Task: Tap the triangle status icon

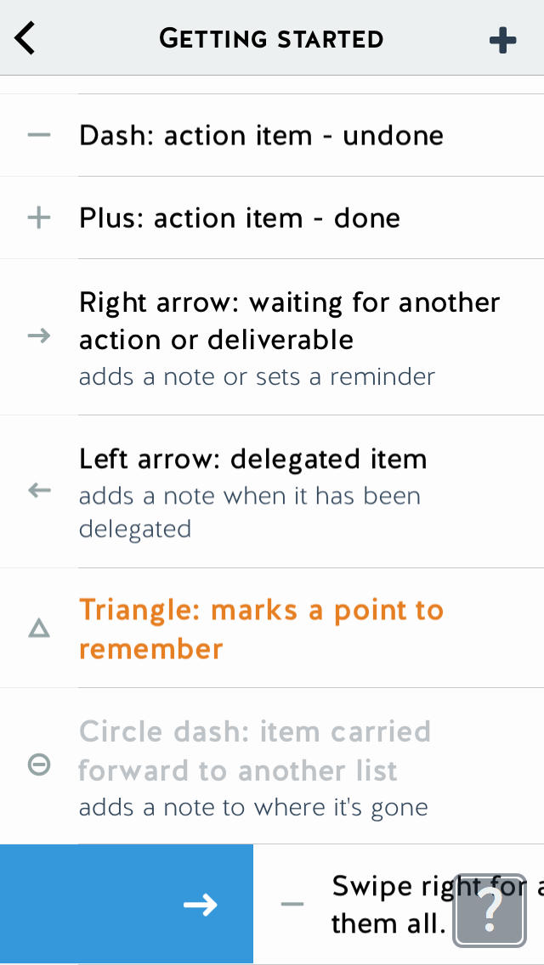Action: coord(39,629)
